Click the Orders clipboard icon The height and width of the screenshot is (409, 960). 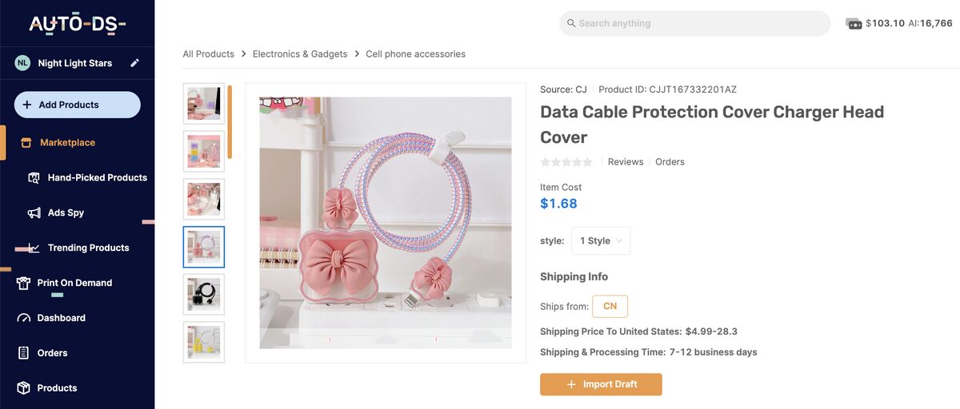coord(23,353)
